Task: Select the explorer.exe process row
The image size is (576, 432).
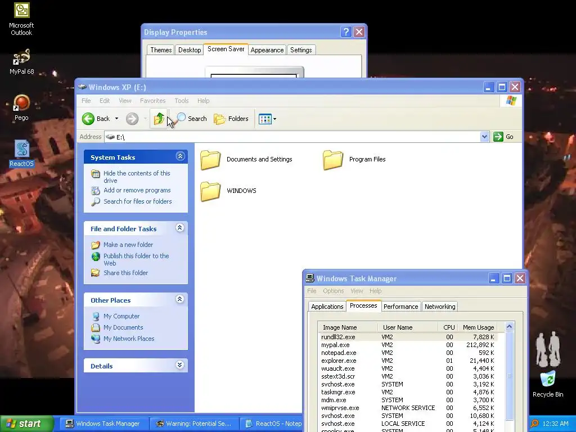Action: coord(408,361)
